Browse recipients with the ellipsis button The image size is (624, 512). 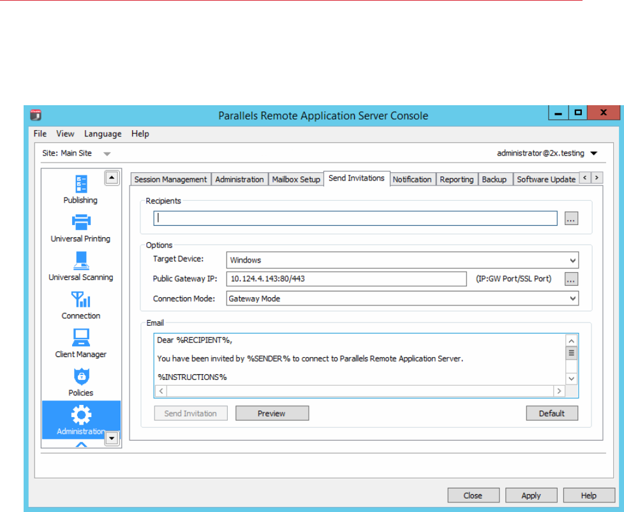(x=571, y=219)
